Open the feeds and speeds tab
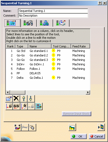The height and width of the screenshot is (142, 108). (x=45, y=23)
